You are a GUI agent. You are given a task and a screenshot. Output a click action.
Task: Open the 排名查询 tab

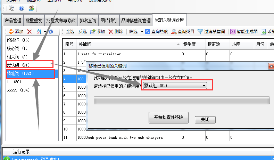point(88,21)
